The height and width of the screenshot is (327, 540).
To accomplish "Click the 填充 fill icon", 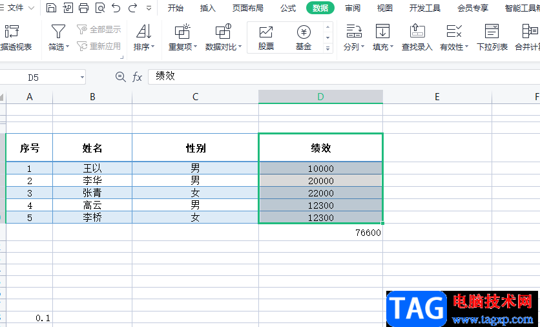I will tap(382, 32).
